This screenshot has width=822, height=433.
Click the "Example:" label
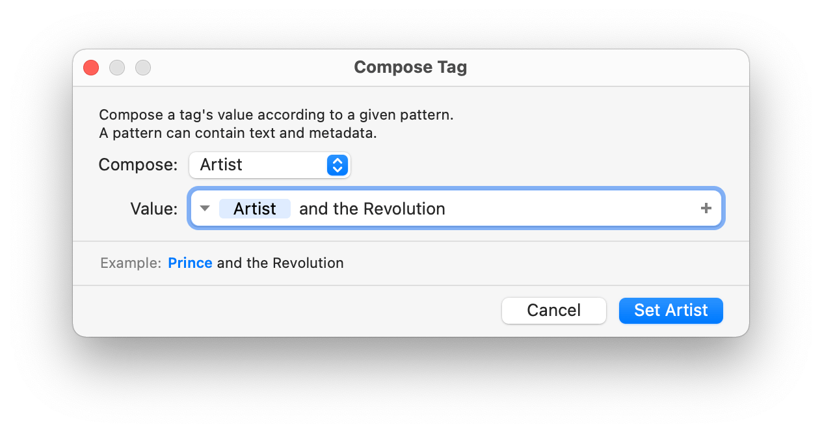pyautogui.click(x=131, y=263)
